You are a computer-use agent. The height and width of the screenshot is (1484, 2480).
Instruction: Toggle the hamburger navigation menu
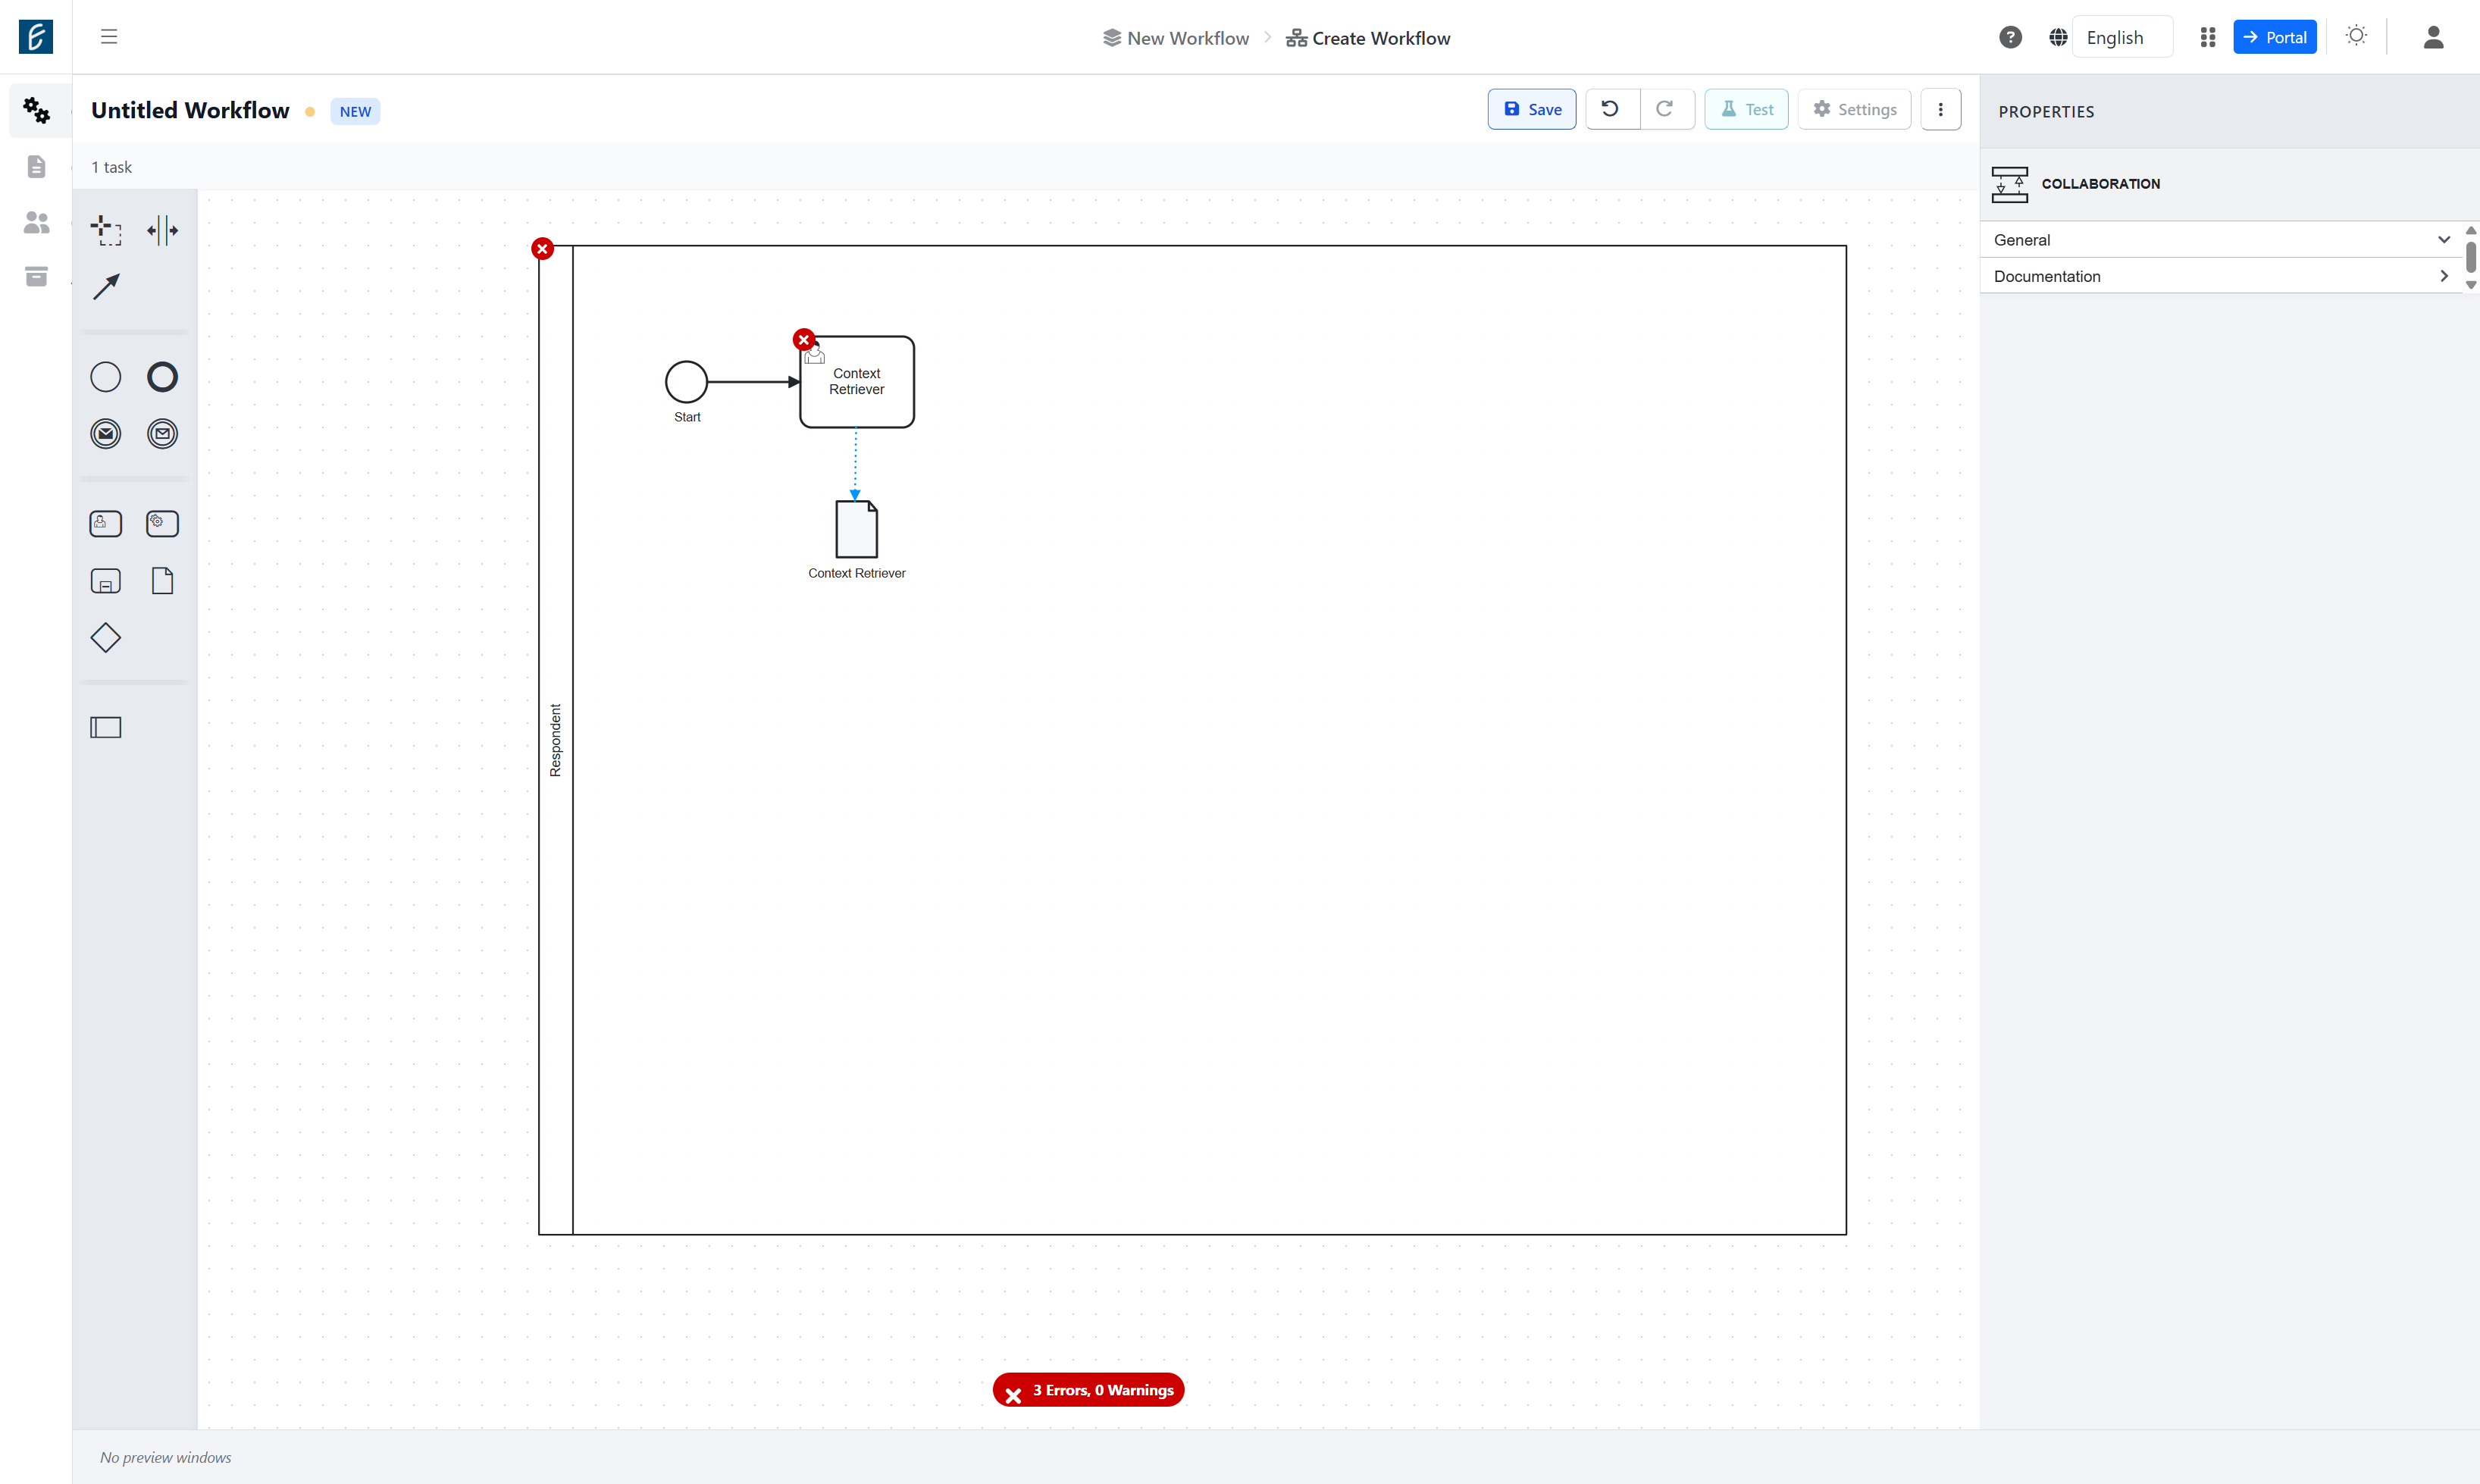pos(109,37)
